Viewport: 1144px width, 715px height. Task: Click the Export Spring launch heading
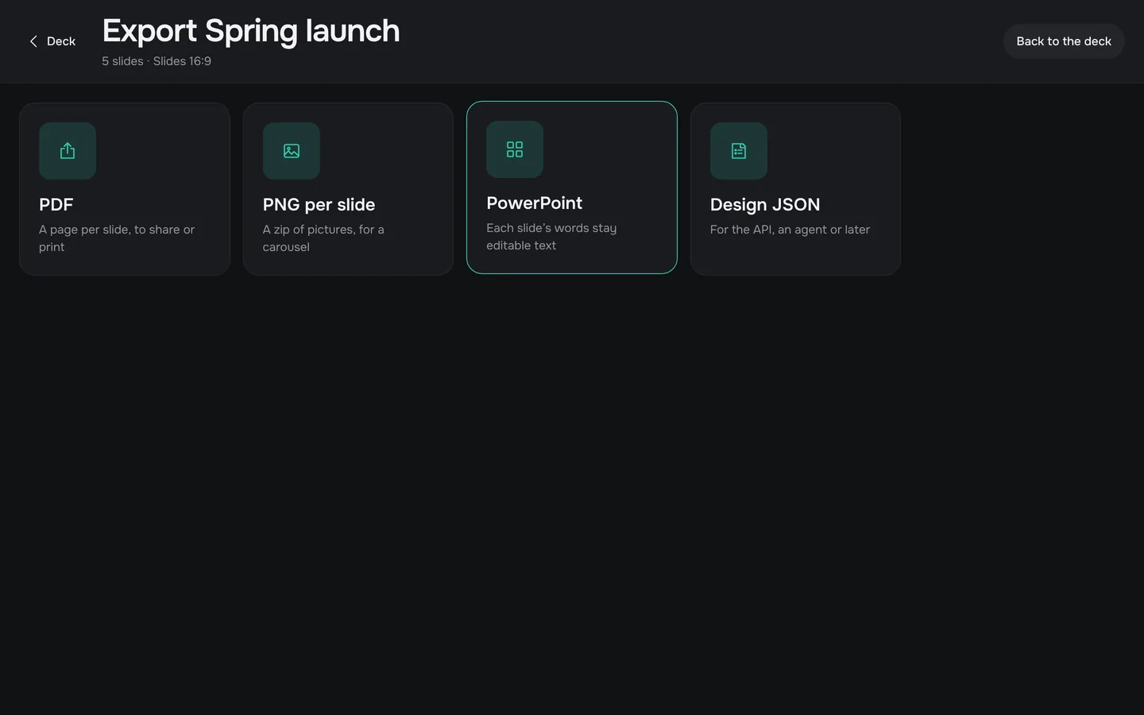251,31
